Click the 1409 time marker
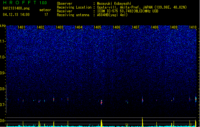The image size is (200, 127). click(174, 27)
